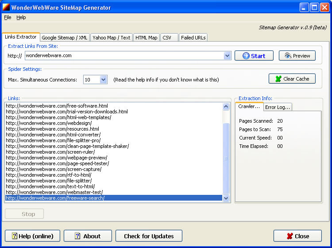The image size is (332, 248).
Task: Click Check for Updates button
Action: [x=149, y=236]
